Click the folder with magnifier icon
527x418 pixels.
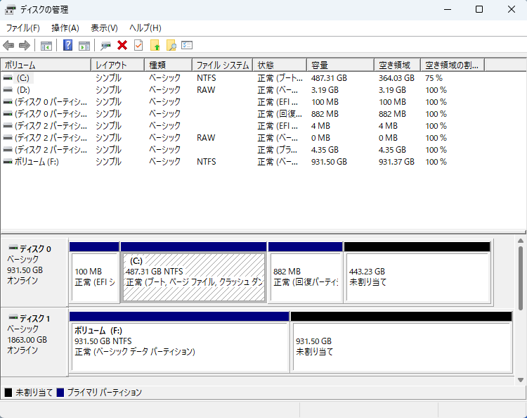tap(171, 45)
